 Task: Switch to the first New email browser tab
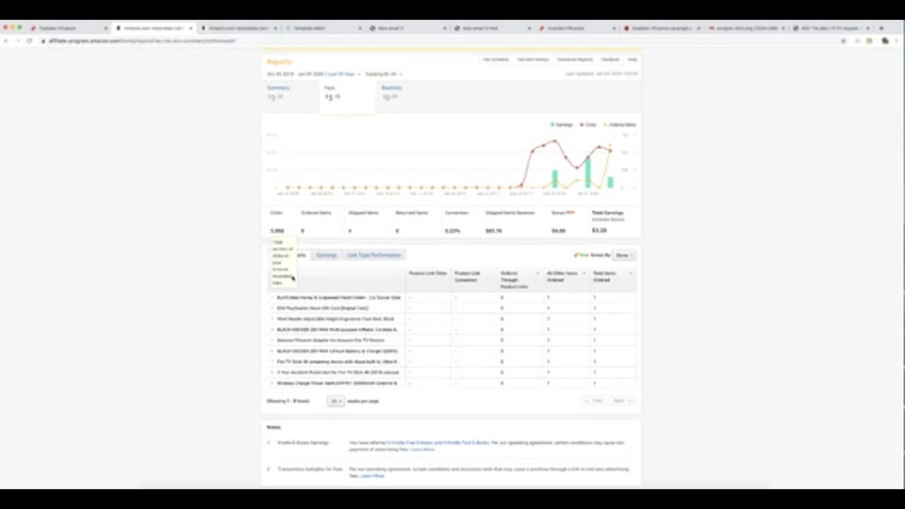pos(407,27)
